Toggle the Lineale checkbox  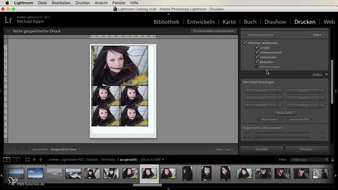click(x=256, y=48)
